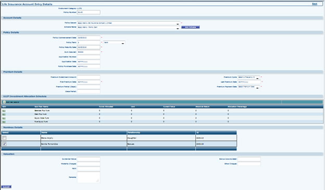Click the Premium Installment Amount field

(89, 77)
